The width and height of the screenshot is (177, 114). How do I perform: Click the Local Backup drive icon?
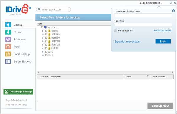(8, 54)
